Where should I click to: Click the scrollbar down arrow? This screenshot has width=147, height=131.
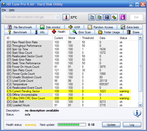click(140, 105)
